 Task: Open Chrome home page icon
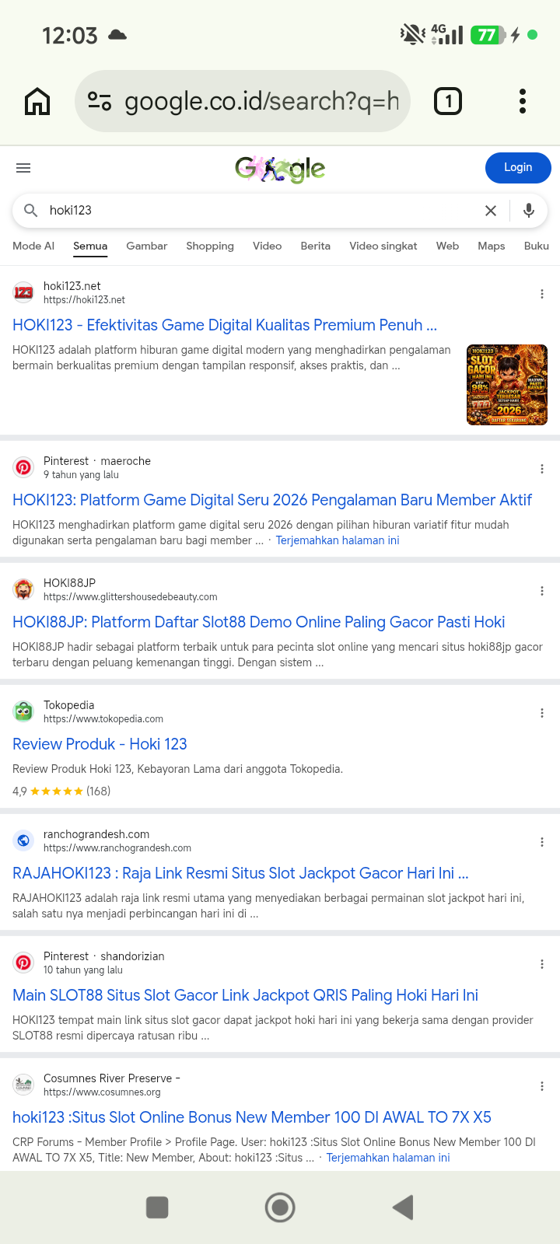[37, 101]
